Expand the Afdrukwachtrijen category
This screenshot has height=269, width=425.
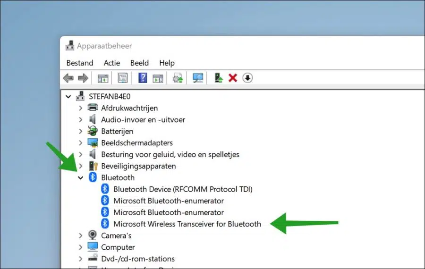[80, 108]
